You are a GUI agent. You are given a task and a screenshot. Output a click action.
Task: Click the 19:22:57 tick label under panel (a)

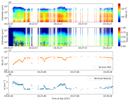pyautogui.click(x=33, y=24)
